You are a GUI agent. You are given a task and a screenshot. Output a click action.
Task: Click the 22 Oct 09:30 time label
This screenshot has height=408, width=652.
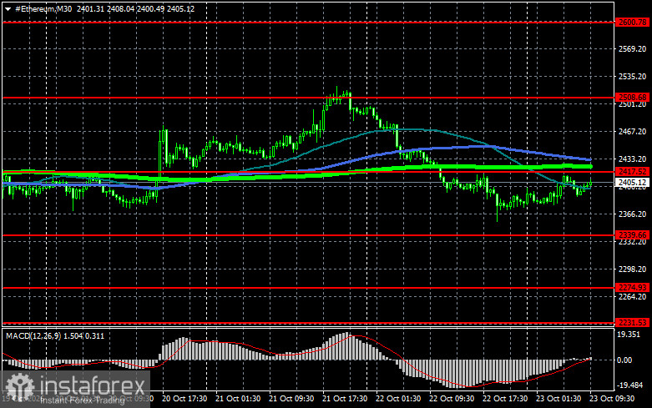click(x=452, y=399)
